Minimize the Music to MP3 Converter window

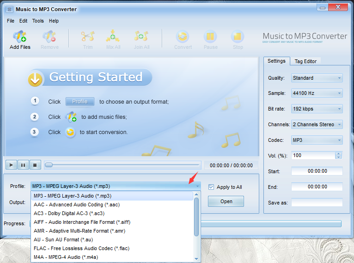pos(323,8)
